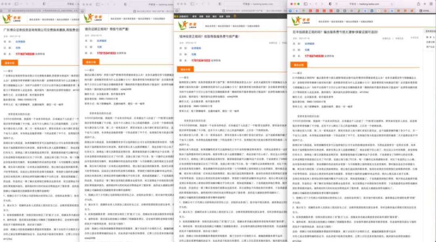Viewport: 436px width, 242px height.
Task: Open a new tab with the plus icon
Action: pyautogui.click(x=425, y=4)
